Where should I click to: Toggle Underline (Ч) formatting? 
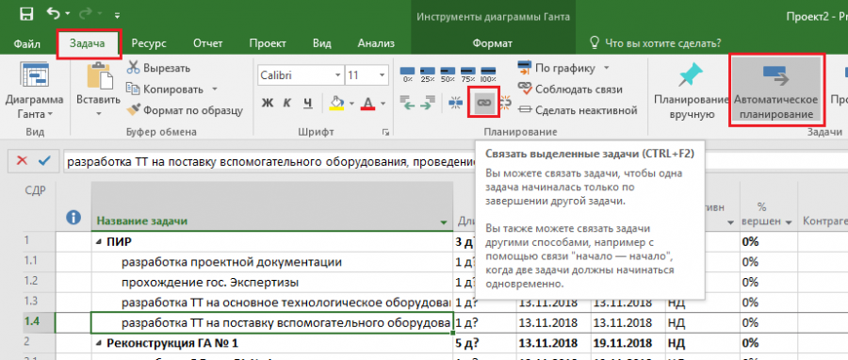(x=307, y=102)
